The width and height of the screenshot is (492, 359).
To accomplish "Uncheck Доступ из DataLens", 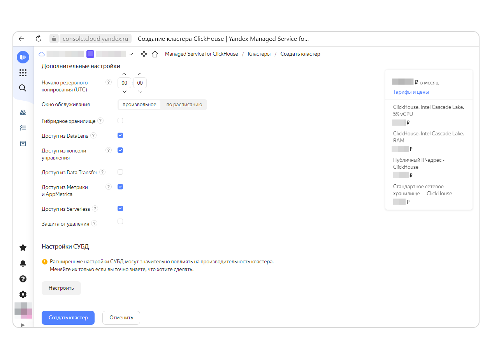I will (x=120, y=135).
